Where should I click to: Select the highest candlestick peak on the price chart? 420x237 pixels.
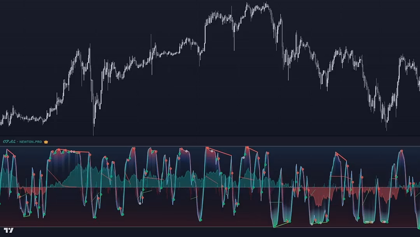[x=247, y=5]
